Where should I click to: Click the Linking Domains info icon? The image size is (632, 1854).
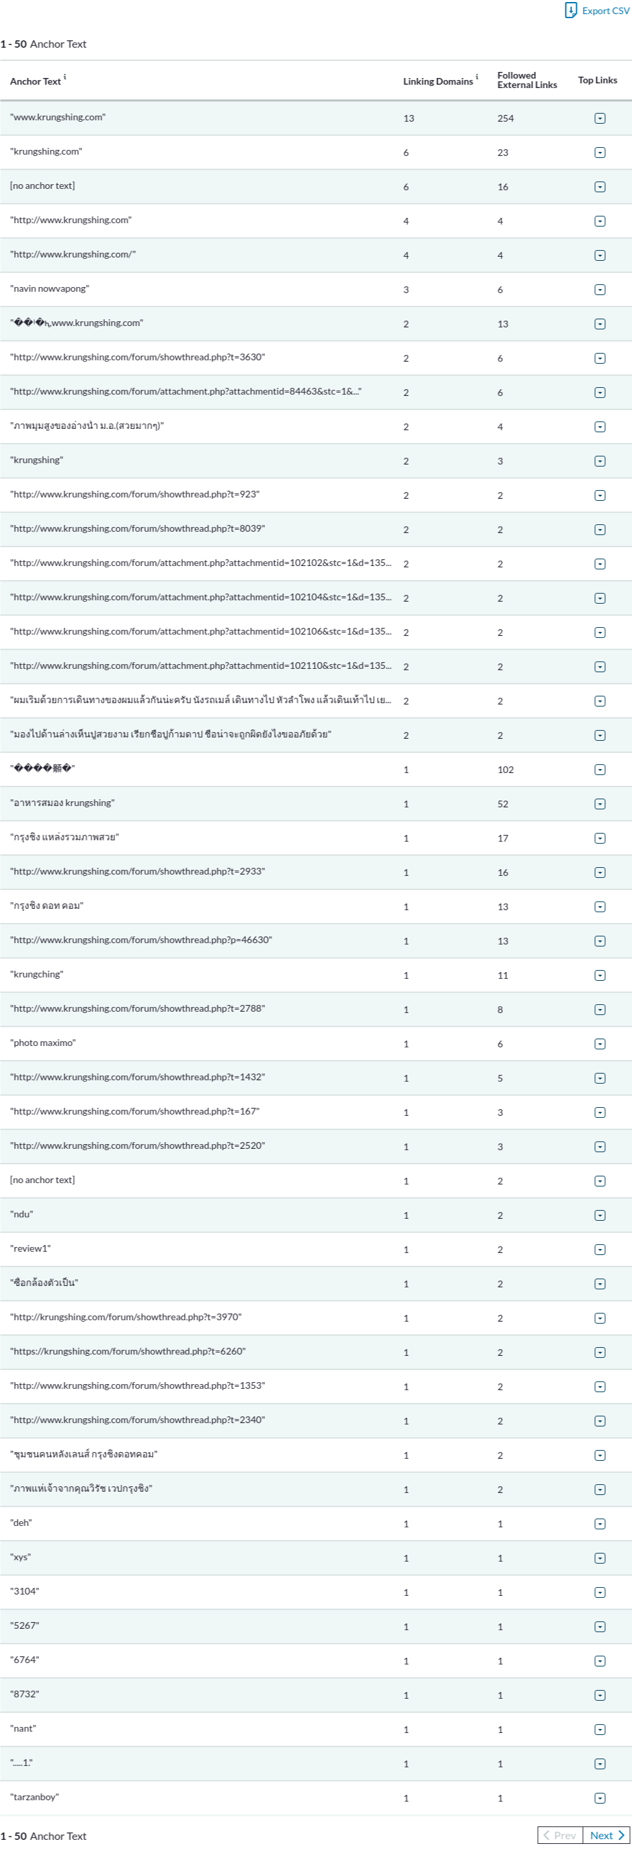477,76
